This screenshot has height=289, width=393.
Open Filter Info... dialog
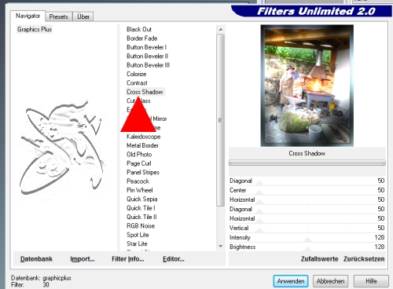coord(128,259)
